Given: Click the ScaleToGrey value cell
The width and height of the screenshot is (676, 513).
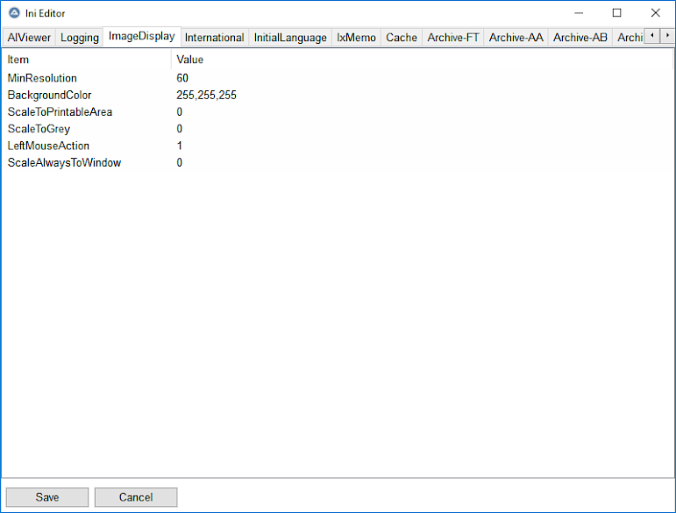Looking at the screenshot, I should point(180,129).
